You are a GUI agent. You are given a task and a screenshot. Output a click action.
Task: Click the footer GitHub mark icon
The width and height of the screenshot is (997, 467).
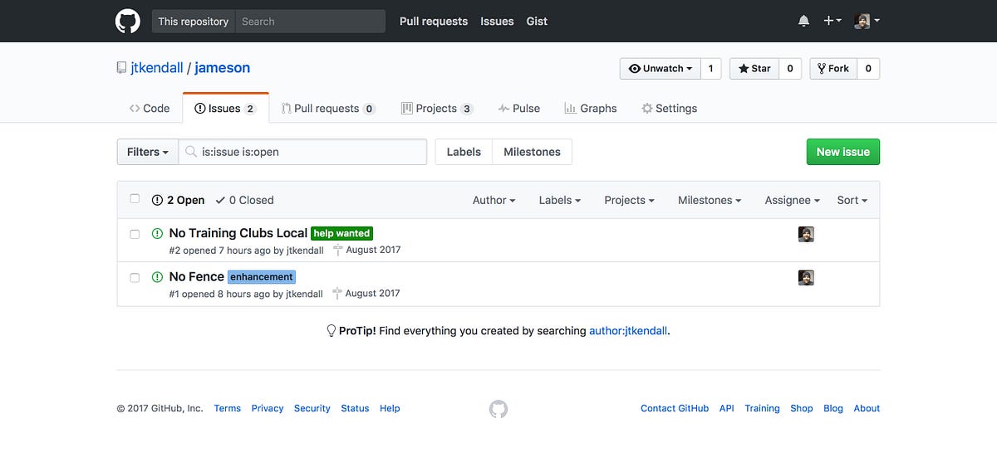498,409
